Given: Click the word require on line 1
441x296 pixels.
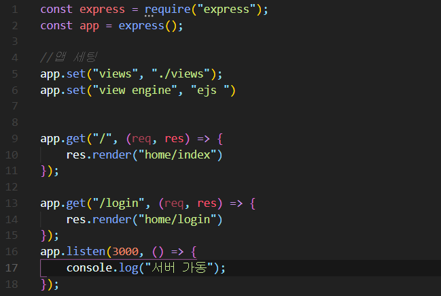Looking at the screenshot, I should [x=168, y=10].
